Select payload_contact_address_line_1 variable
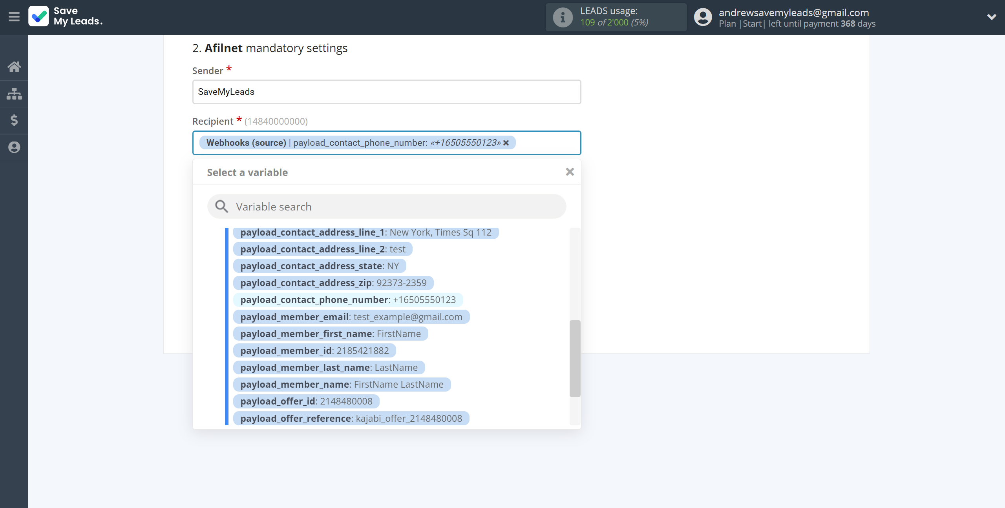 click(365, 232)
